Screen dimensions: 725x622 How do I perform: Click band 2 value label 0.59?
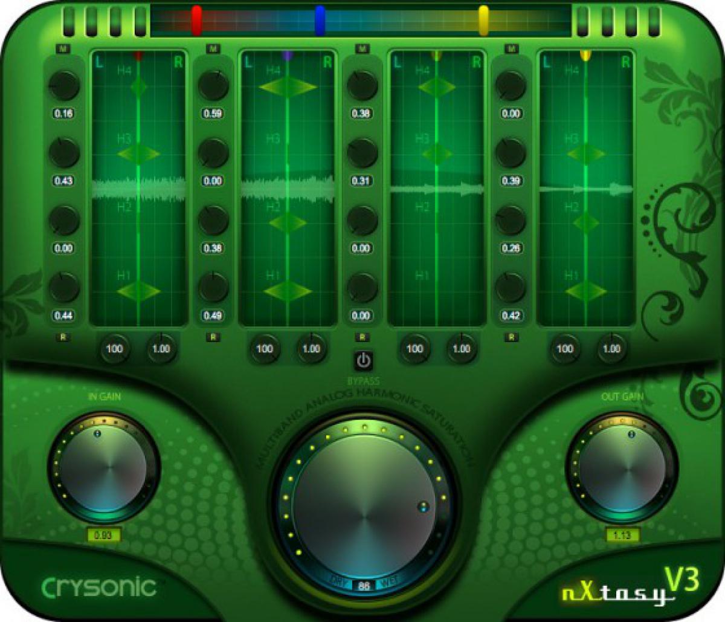[213, 114]
